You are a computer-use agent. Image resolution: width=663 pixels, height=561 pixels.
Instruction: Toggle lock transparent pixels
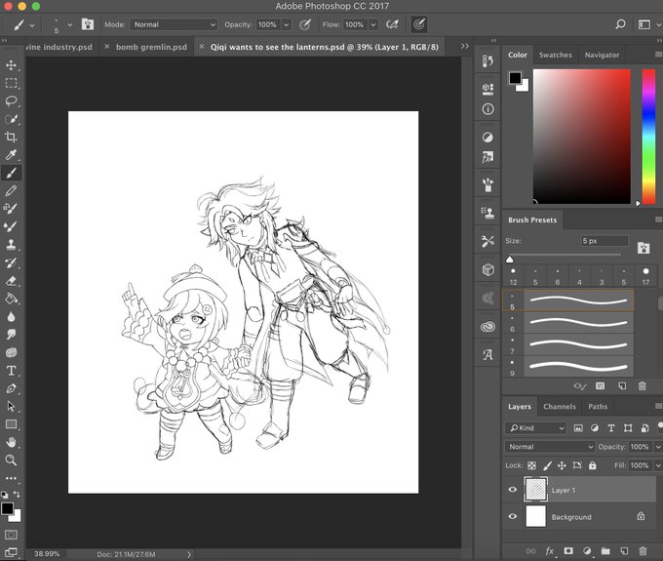point(531,465)
